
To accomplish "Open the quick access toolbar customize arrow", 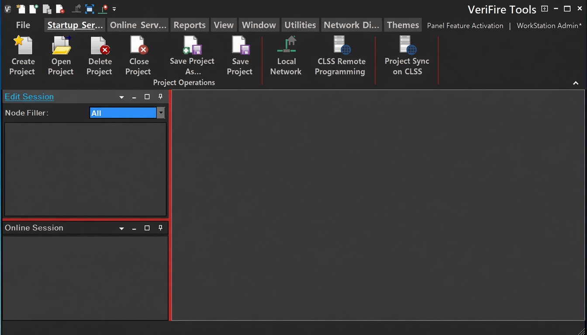I will pos(114,9).
